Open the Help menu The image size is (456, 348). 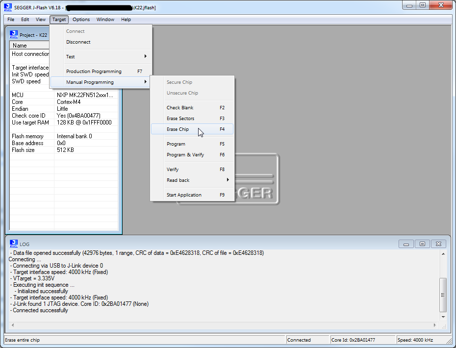coord(126,20)
